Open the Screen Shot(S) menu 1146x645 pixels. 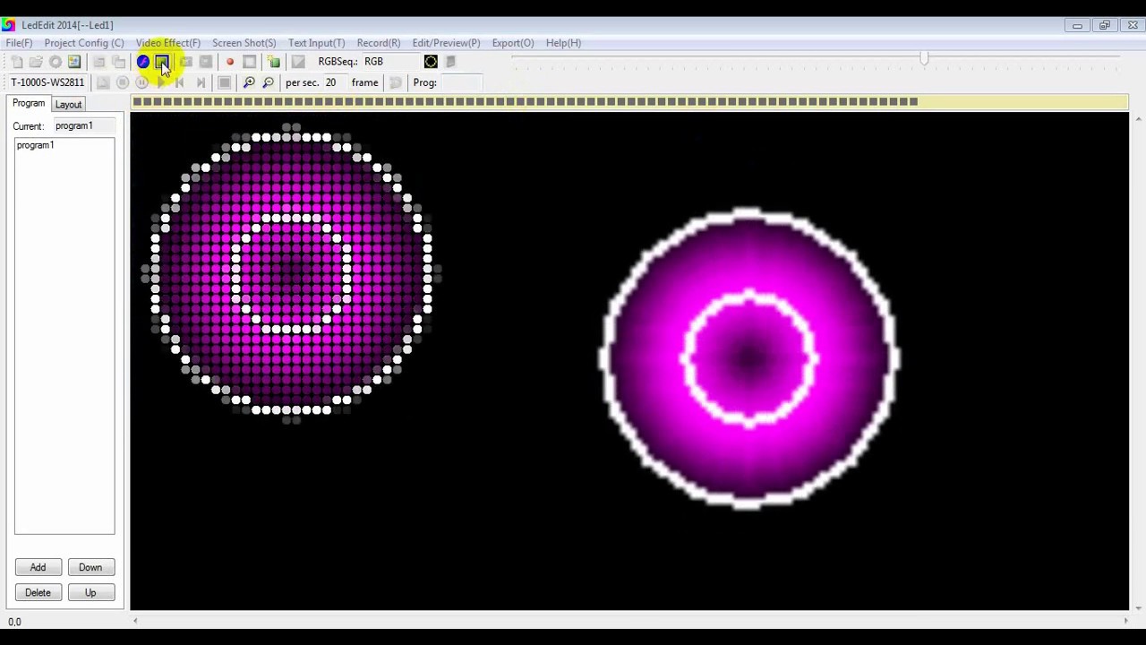[244, 43]
